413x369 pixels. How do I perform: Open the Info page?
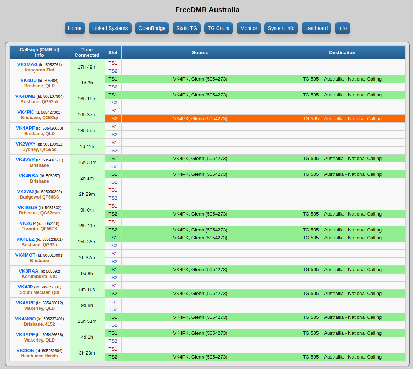pyautogui.click(x=342, y=28)
